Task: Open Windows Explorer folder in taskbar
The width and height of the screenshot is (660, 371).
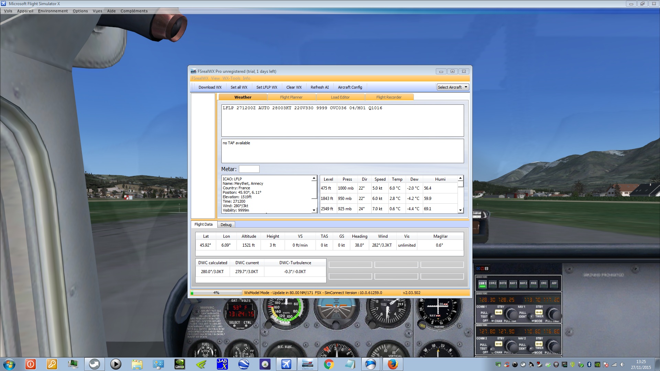Action: point(137,364)
